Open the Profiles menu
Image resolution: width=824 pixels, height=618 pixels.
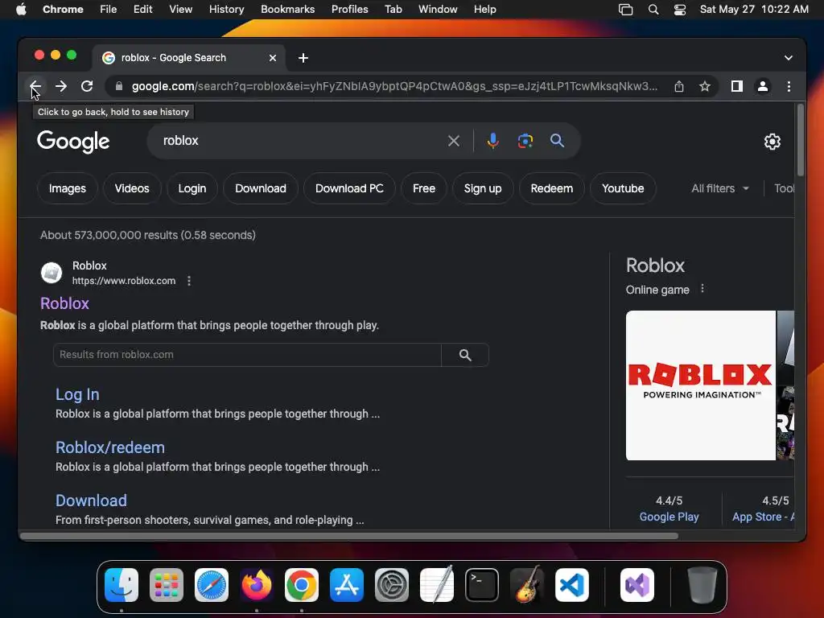point(349,10)
